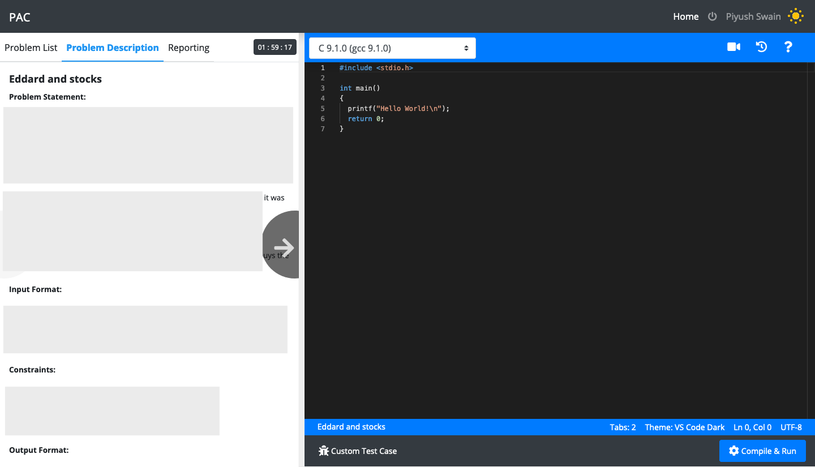Click the stepper arrows on the compiler selector
This screenshot has height=467, width=815.
point(466,48)
